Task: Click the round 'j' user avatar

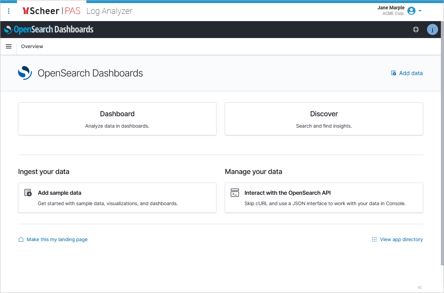Action: coord(432,30)
